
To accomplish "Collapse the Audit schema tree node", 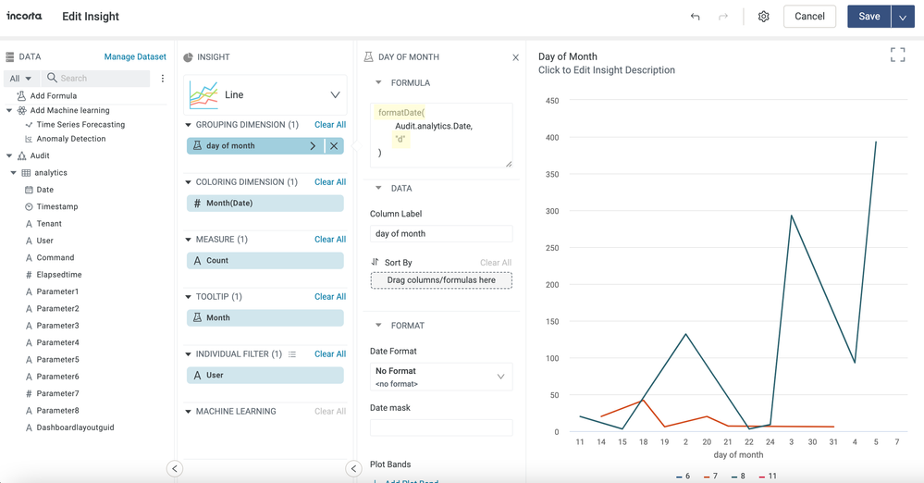I will 10,156.
